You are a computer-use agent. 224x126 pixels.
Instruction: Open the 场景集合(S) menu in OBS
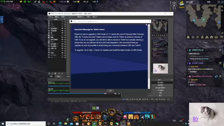click(x=80, y=17)
